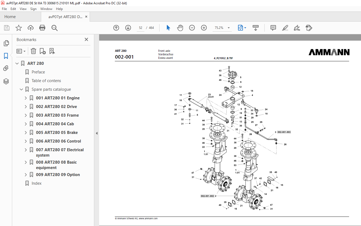
Task: Close the Bookmarks panel
Action: (x=86, y=39)
